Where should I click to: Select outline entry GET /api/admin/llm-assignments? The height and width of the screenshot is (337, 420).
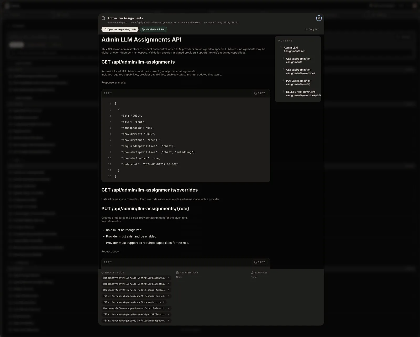[x=299, y=60]
